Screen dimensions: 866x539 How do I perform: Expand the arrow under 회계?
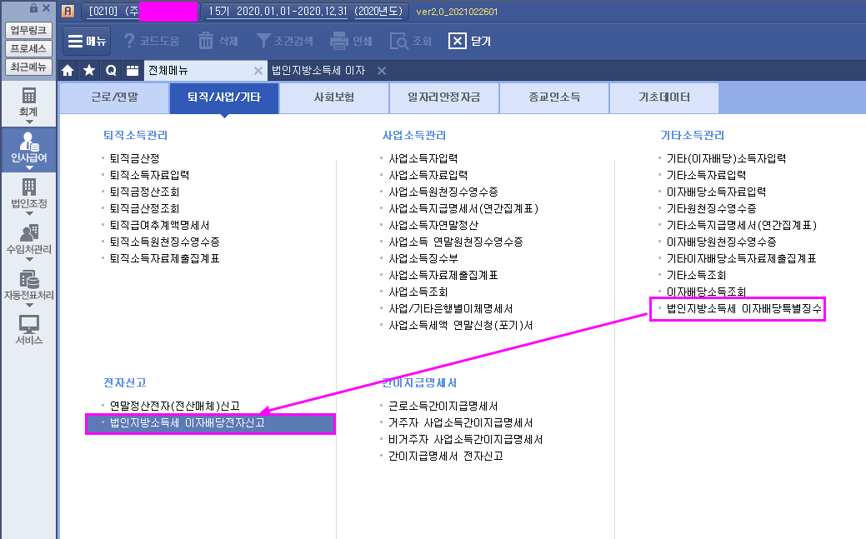point(29,122)
